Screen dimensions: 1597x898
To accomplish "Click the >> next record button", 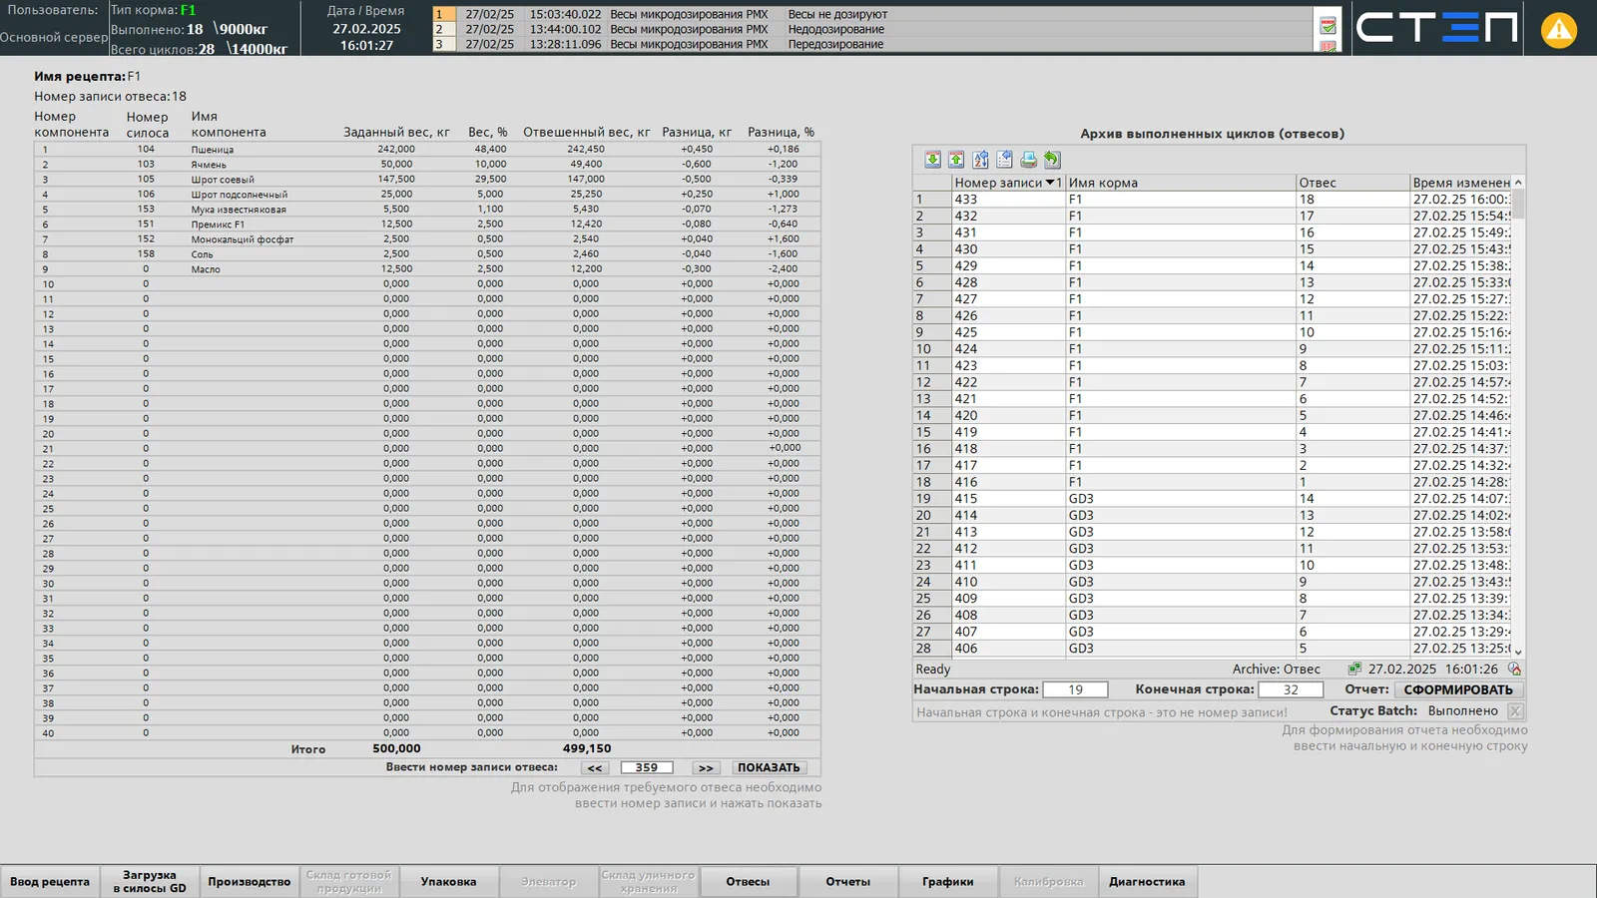I will (x=706, y=768).
